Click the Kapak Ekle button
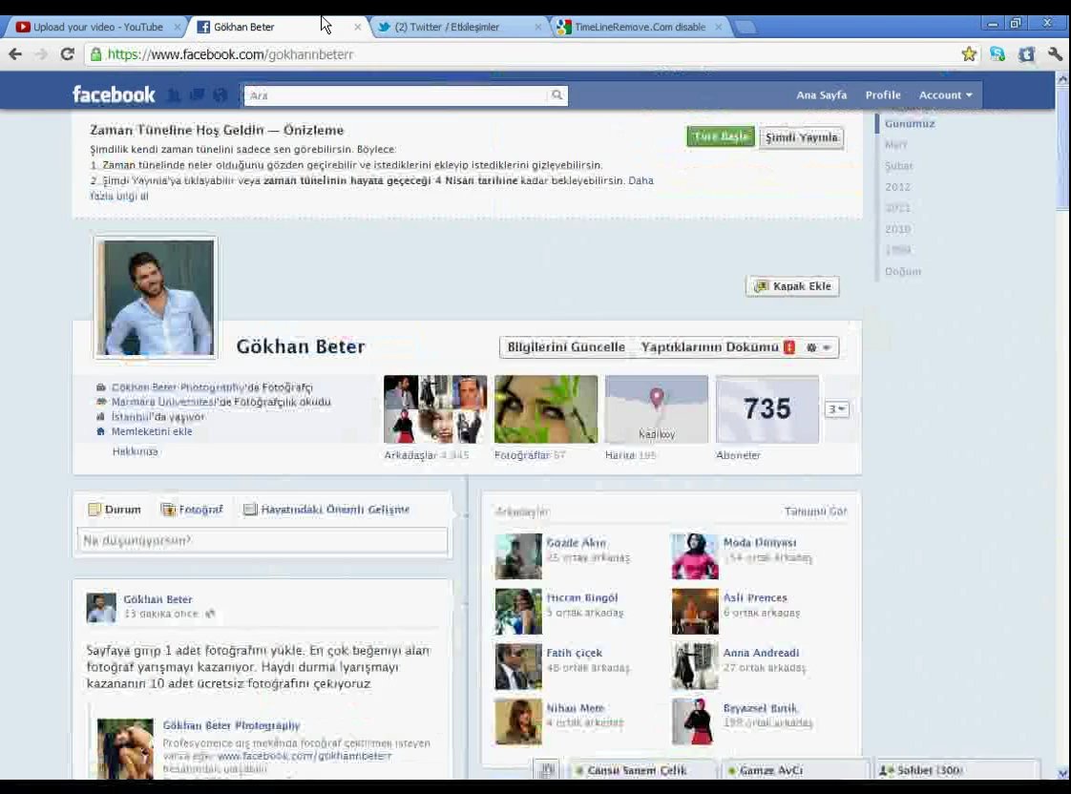Screen dimensions: 1071x794 [x=792, y=286]
